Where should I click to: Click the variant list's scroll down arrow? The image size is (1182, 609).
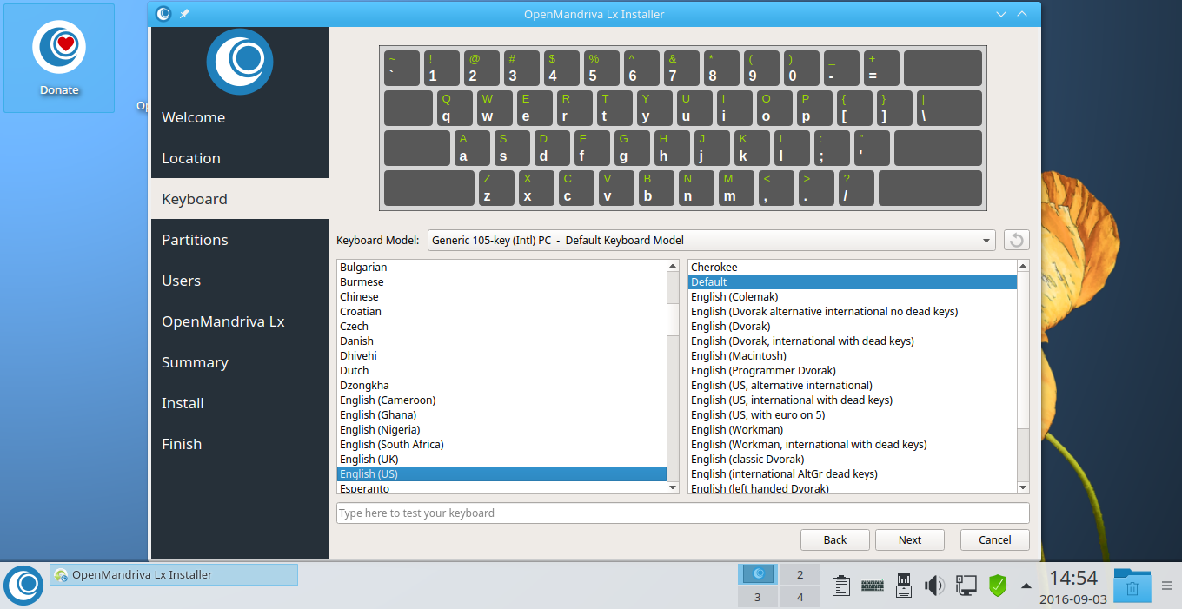click(1023, 487)
